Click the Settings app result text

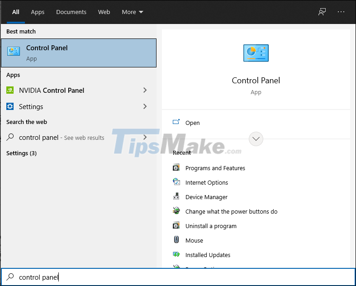pos(31,106)
